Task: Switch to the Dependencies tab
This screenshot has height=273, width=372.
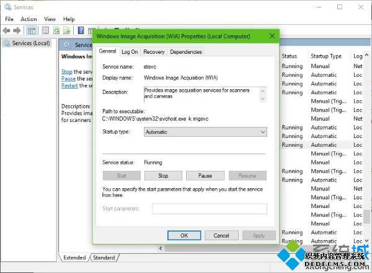Action: [186, 51]
